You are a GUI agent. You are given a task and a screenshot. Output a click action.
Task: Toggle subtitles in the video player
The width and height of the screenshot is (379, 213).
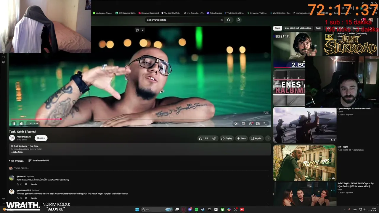coord(244,124)
